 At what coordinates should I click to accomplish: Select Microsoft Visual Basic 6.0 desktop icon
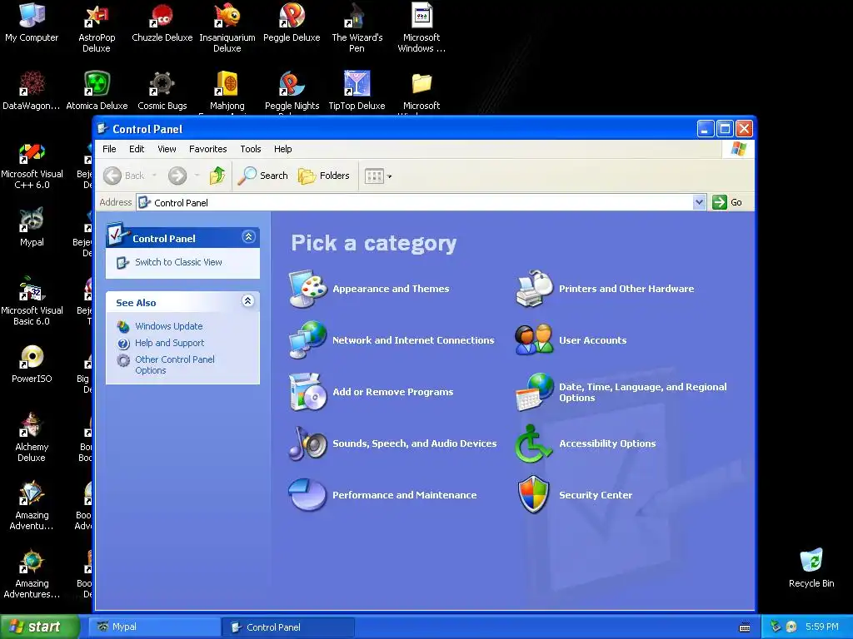(x=32, y=301)
